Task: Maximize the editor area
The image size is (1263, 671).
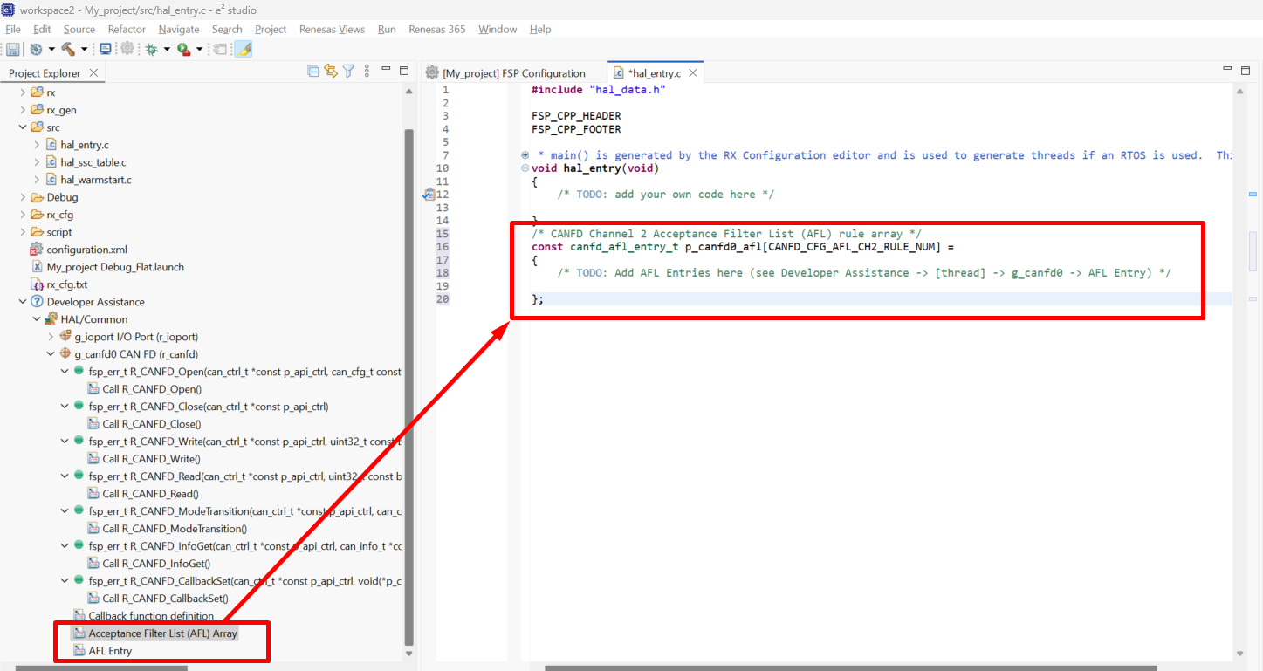Action: [x=1245, y=70]
